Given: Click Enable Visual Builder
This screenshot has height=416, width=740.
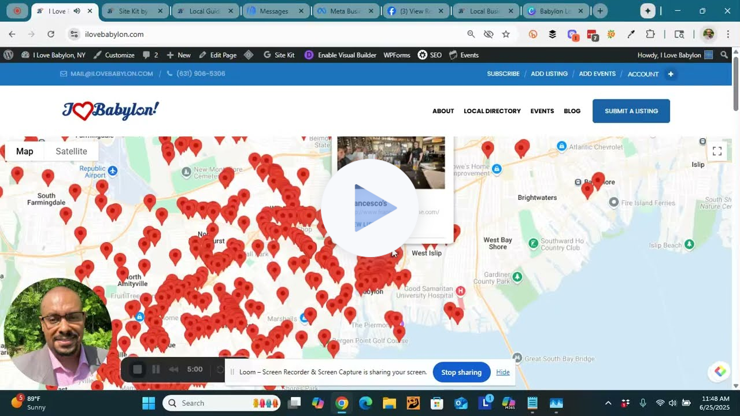Looking at the screenshot, I should click(x=341, y=55).
